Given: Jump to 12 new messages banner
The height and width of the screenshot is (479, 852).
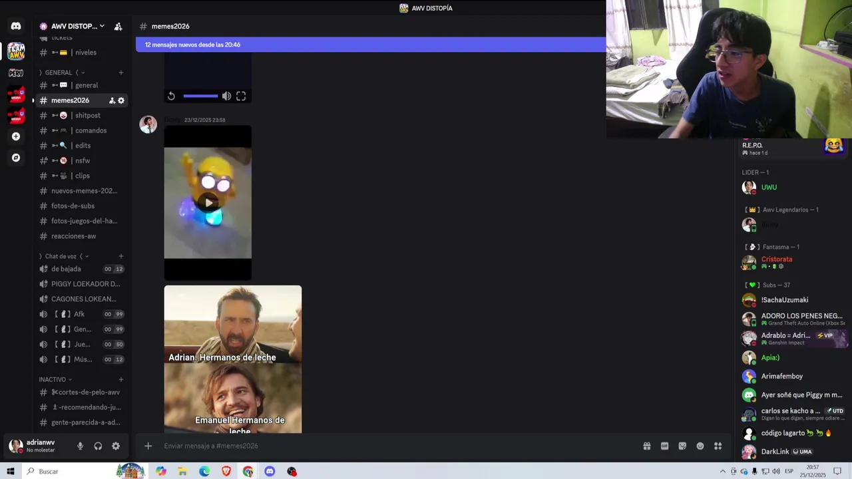Looking at the screenshot, I should (371, 45).
